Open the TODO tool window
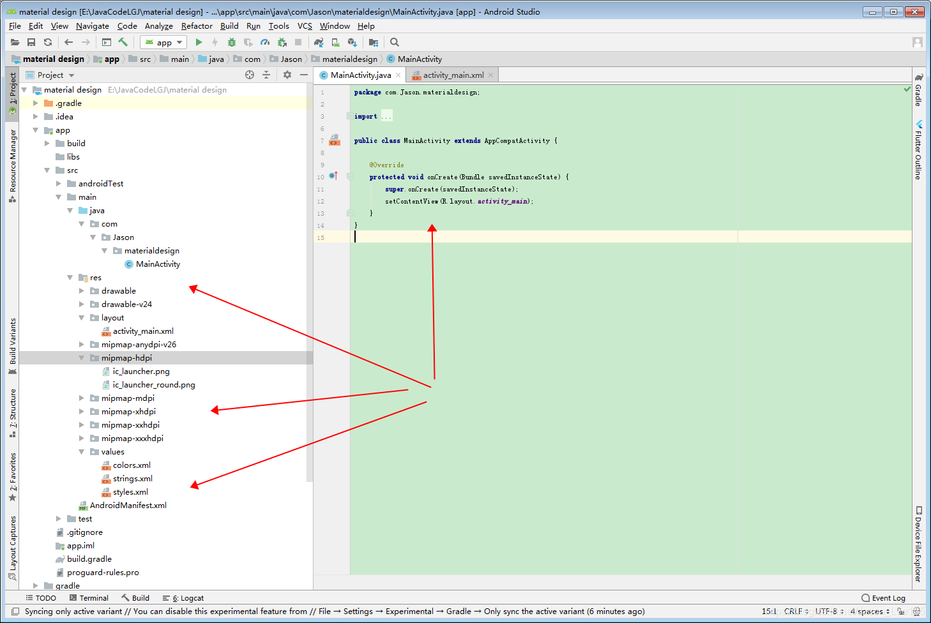Viewport: 931px width, 623px height. pos(41,598)
